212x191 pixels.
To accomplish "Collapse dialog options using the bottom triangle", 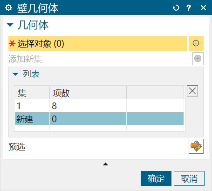I will coord(105,164).
